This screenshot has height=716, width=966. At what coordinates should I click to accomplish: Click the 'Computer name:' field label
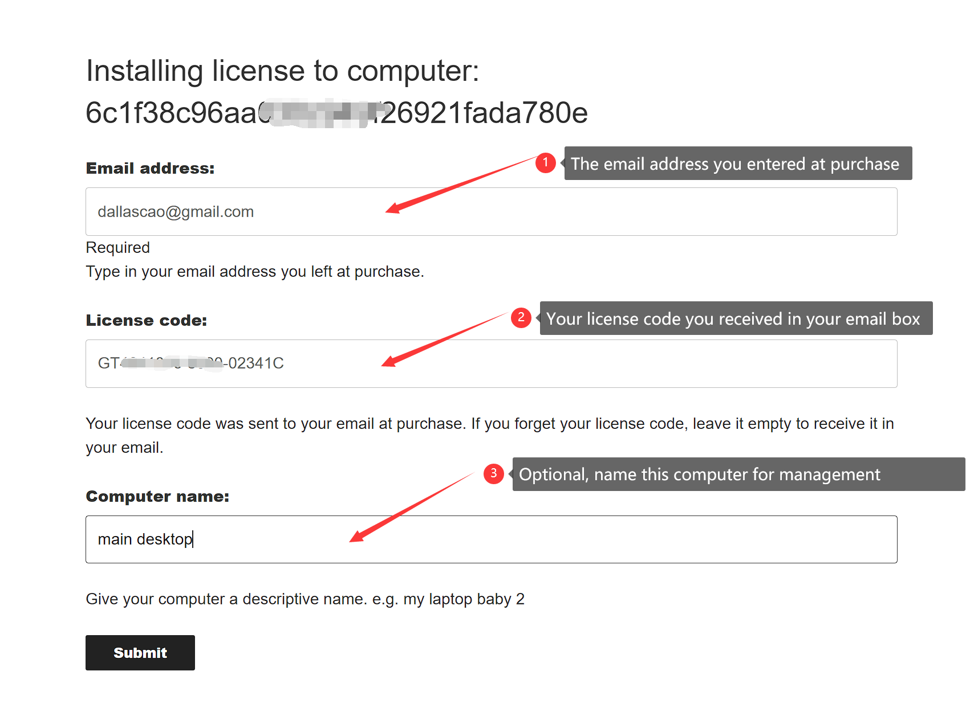pyautogui.click(x=157, y=497)
